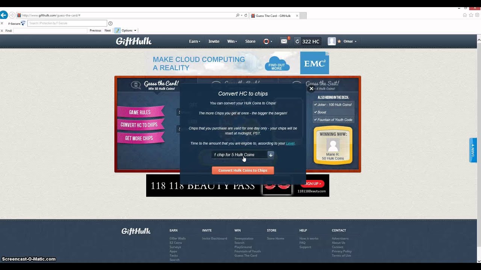This screenshot has height=270, width=481.
Task: Click Marie R. winner avatar thumbnail
Action: click(x=333, y=145)
